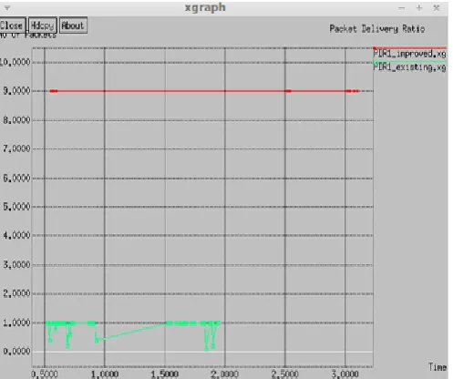Click the red legend line swatch
The height and width of the screenshot is (379, 453).
pyautogui.click(x=410, y=48)
